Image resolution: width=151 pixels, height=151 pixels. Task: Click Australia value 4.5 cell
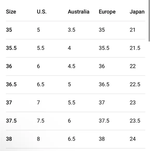[71, 66]
